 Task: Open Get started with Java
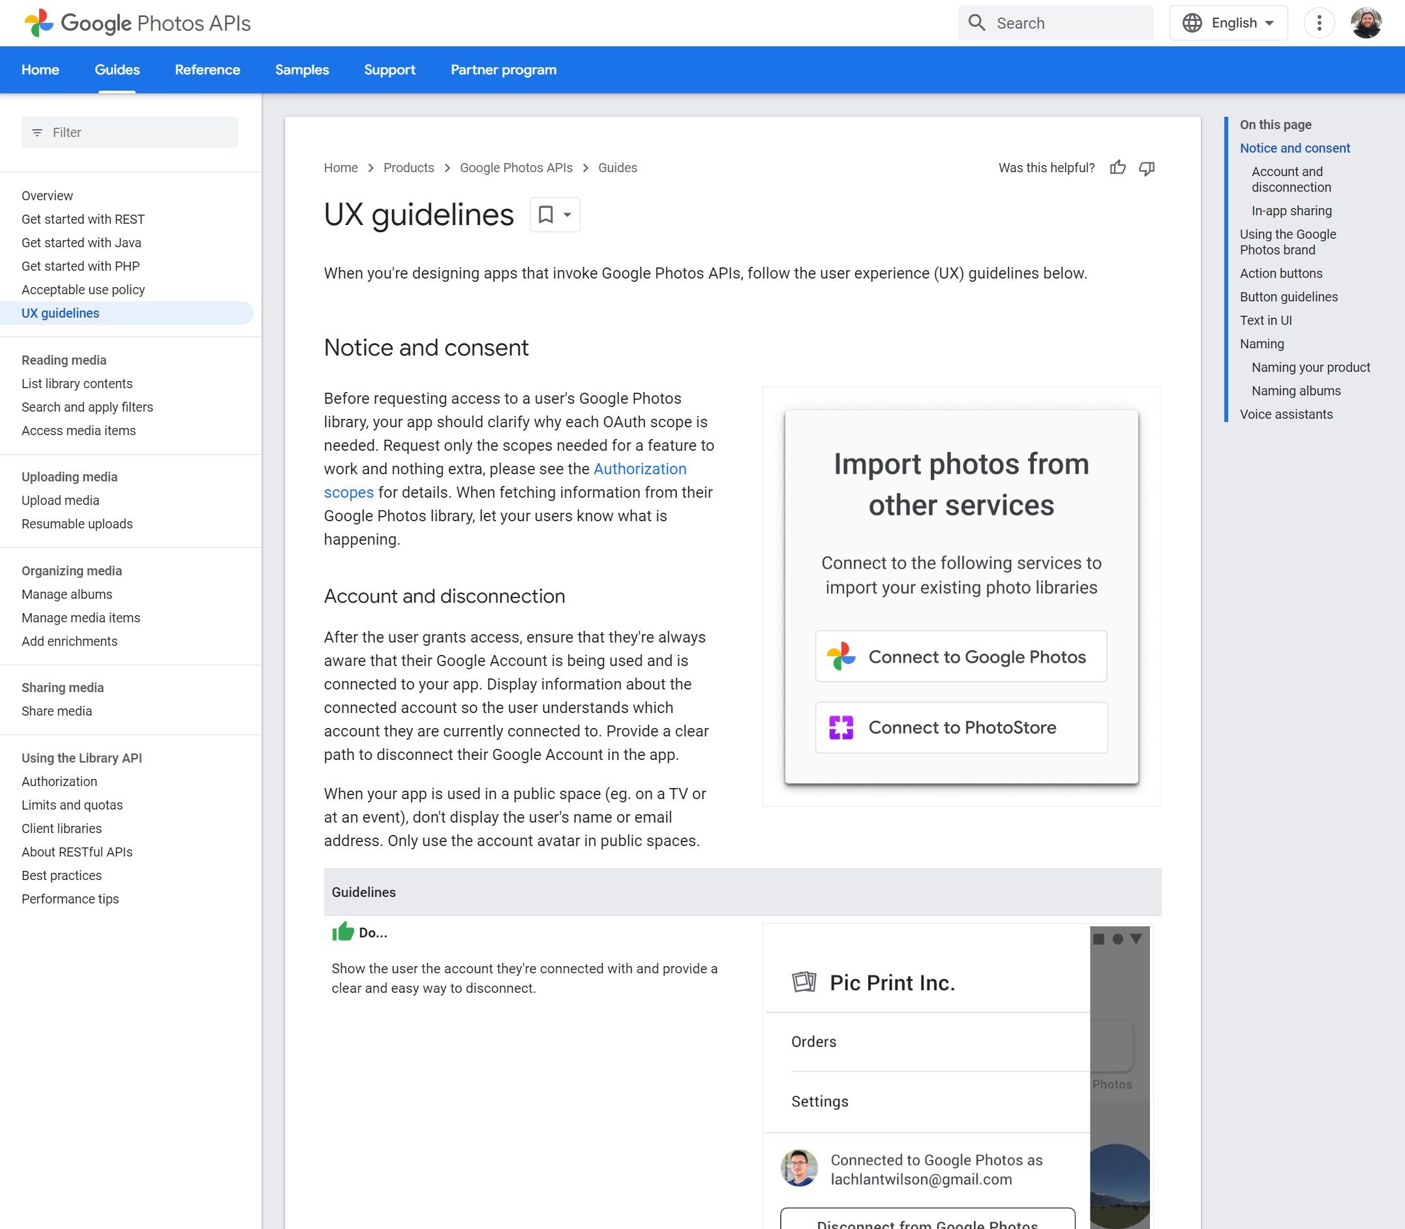coord(81,242)
